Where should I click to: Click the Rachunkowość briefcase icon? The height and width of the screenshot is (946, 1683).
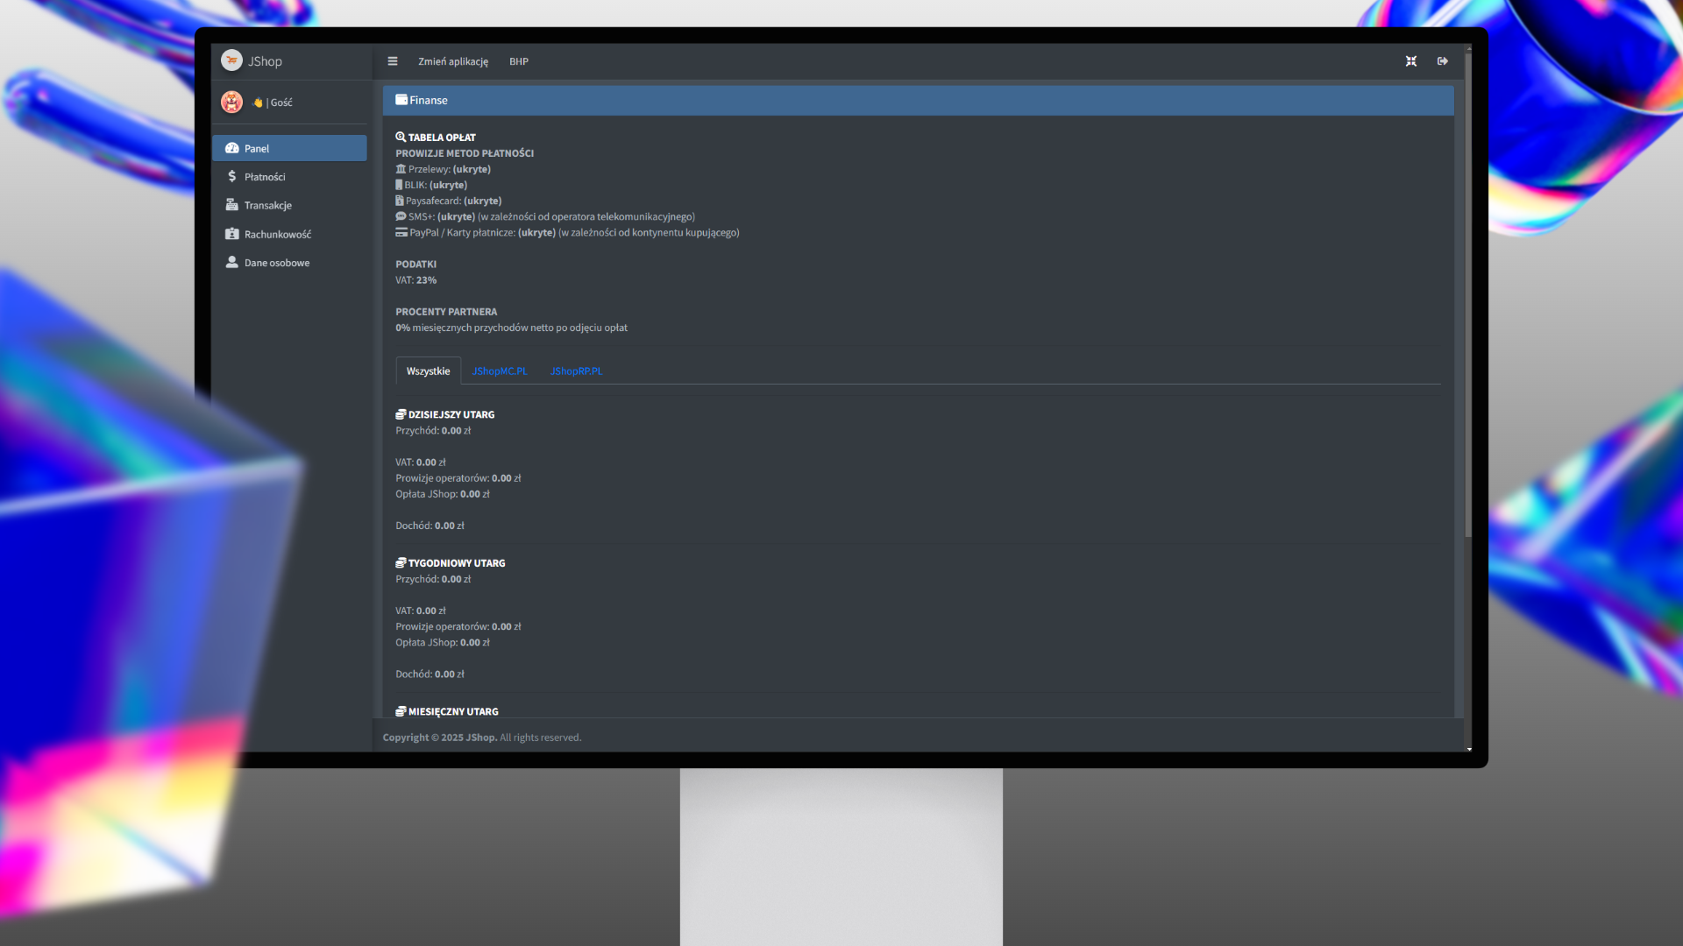232,234
